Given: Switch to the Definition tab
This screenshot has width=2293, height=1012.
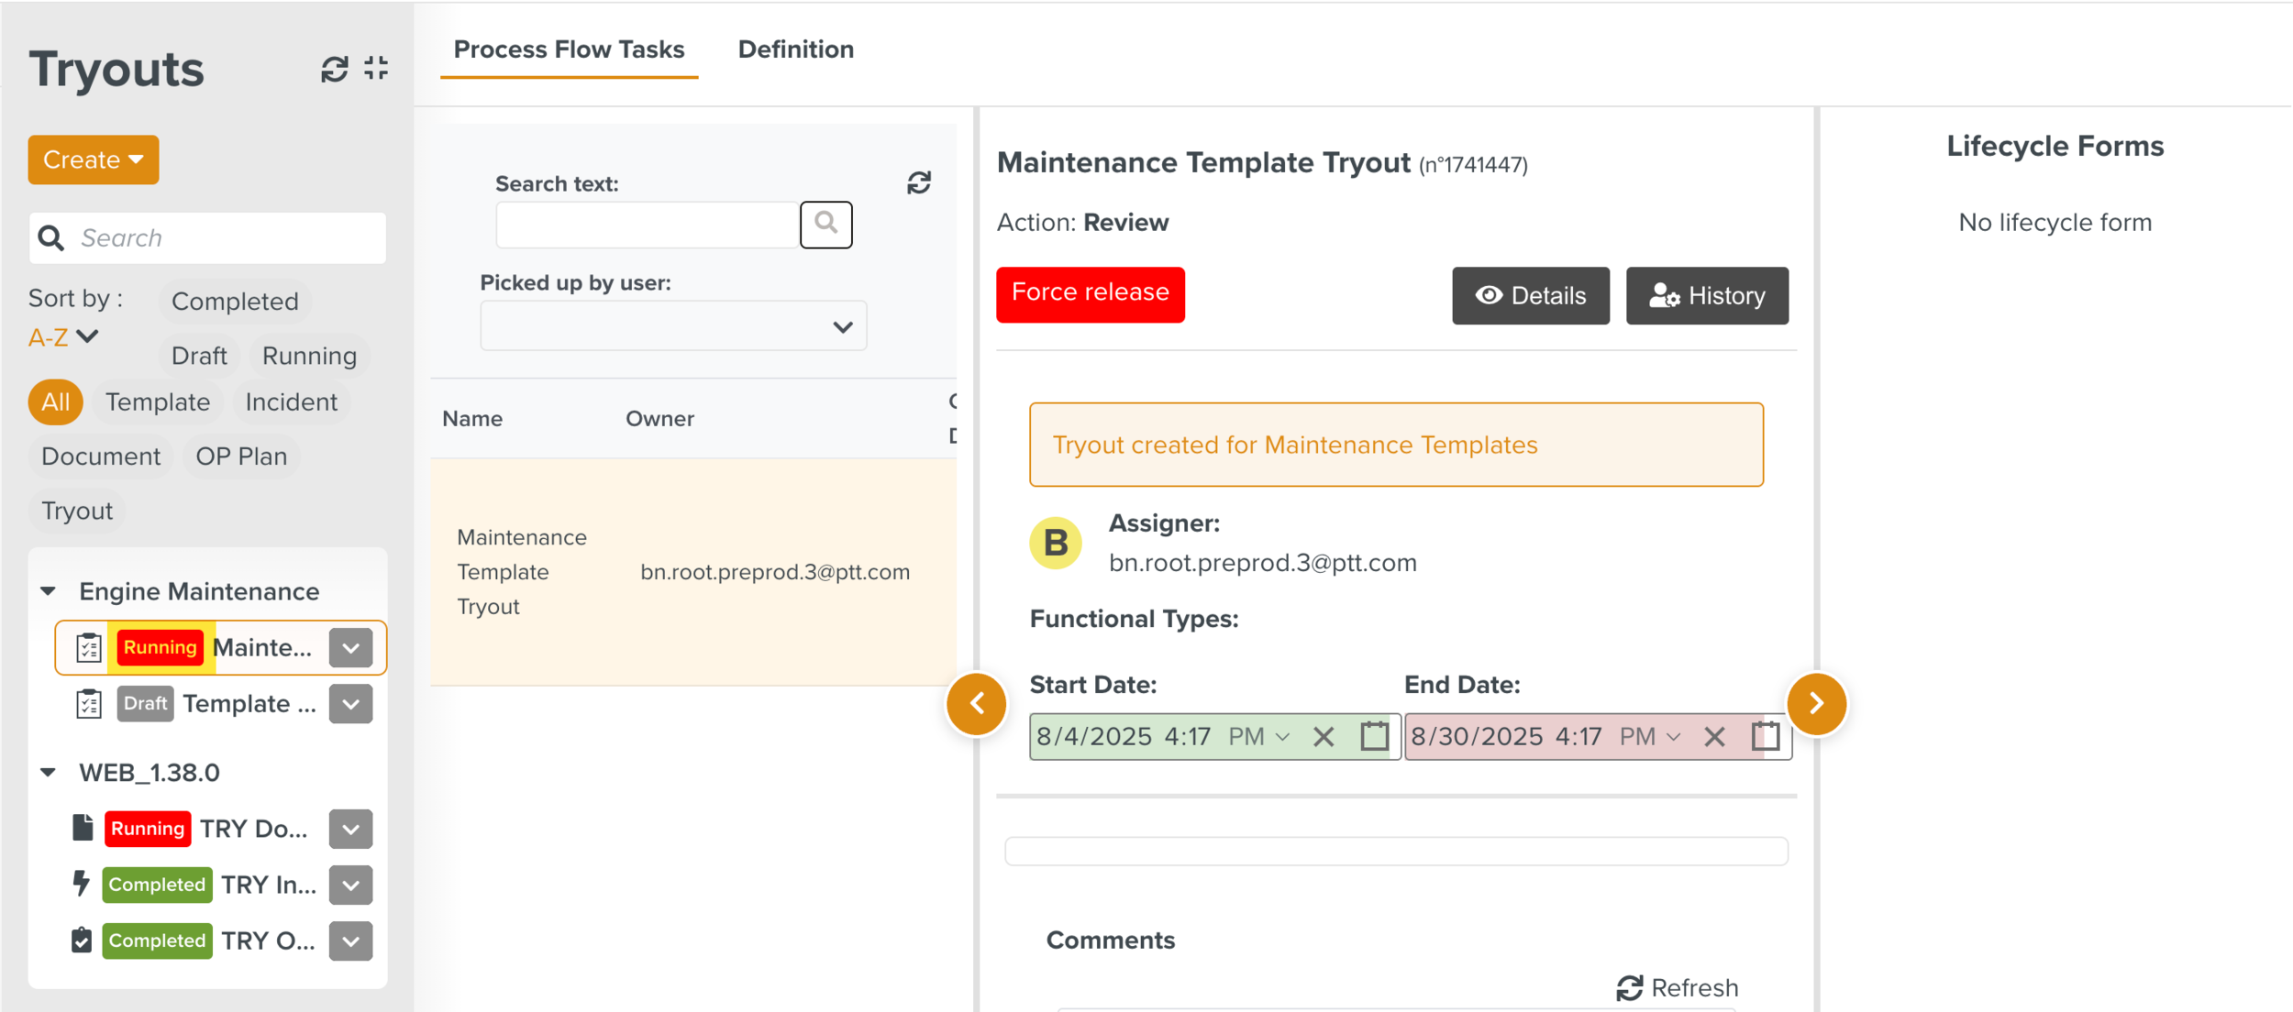Looking at the screenshot, I should 795,49.
